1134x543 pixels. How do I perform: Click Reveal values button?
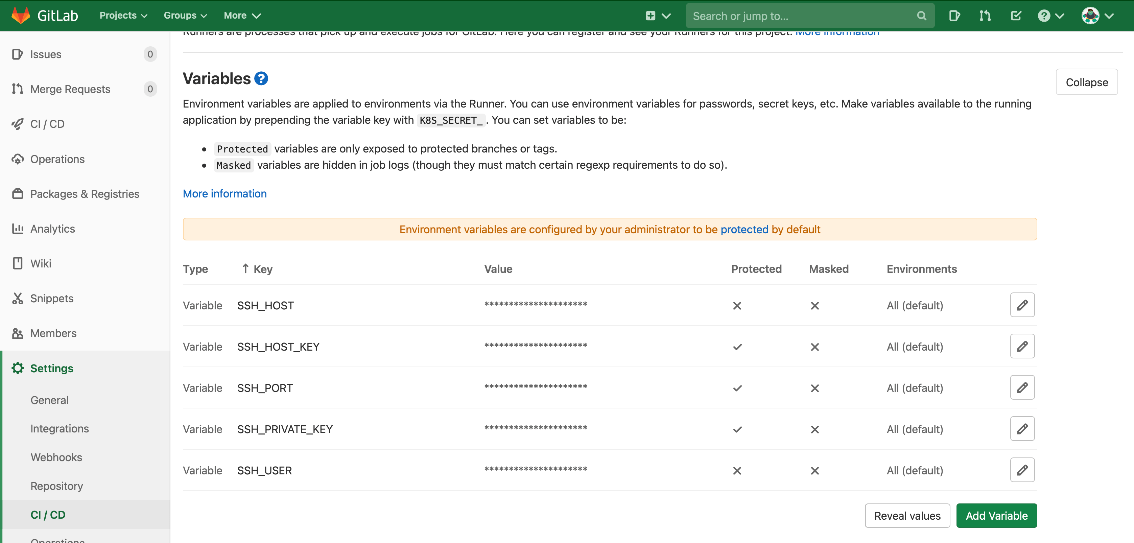click(907, 515)
